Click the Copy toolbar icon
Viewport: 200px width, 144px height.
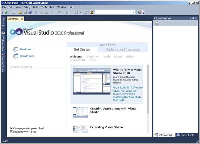coord(41,12)
